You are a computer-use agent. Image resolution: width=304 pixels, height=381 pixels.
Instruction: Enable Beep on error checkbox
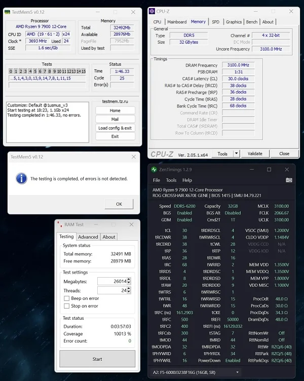click(x=66, y=298)
